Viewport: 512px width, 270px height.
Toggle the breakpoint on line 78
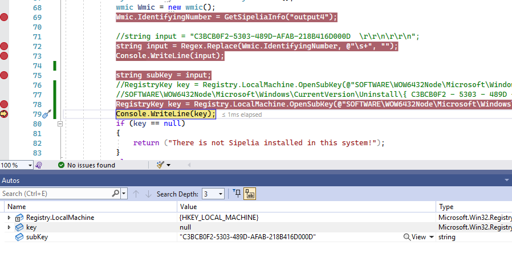tap(4, 104)
